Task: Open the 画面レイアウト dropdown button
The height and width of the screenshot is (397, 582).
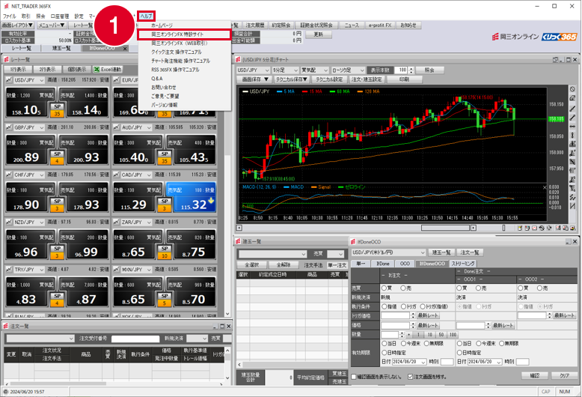Action: [17, 25]
